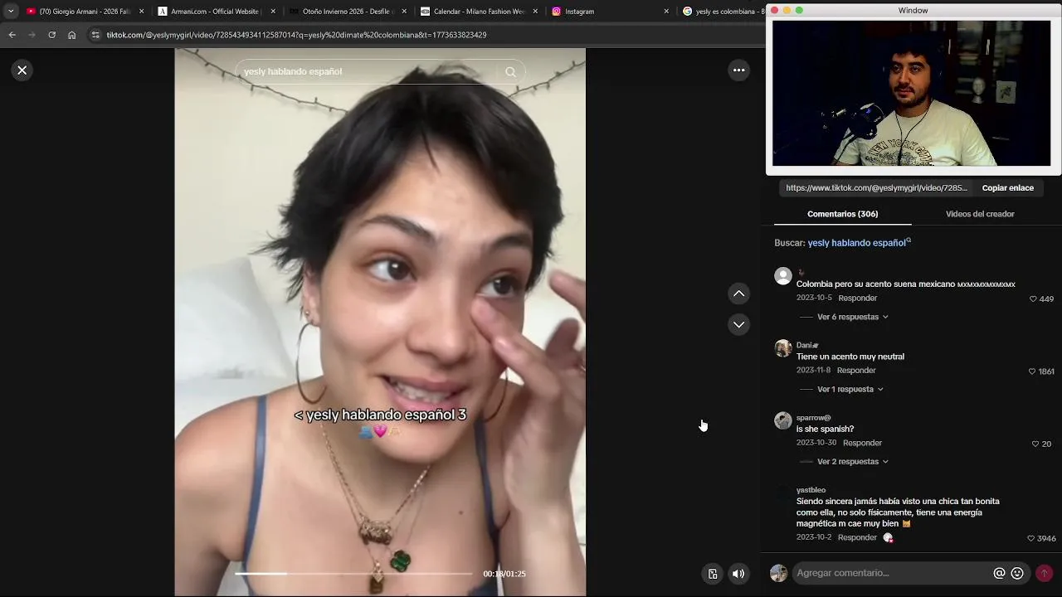Image resolution: width=1062 pixels, height=597 pixels.
Task: Click the @ mention icon in comment box
Action: [x=999, y=573]
